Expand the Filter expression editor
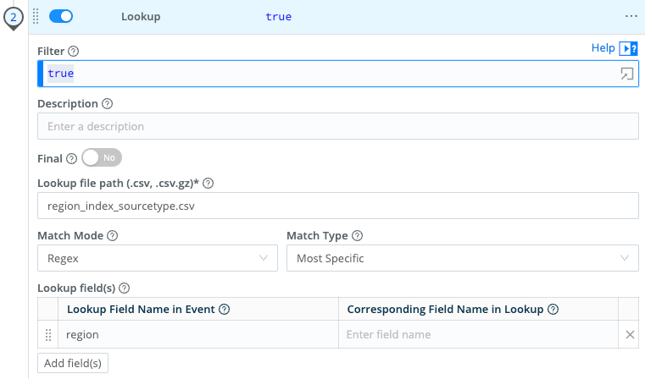 [x=626, y=74]
